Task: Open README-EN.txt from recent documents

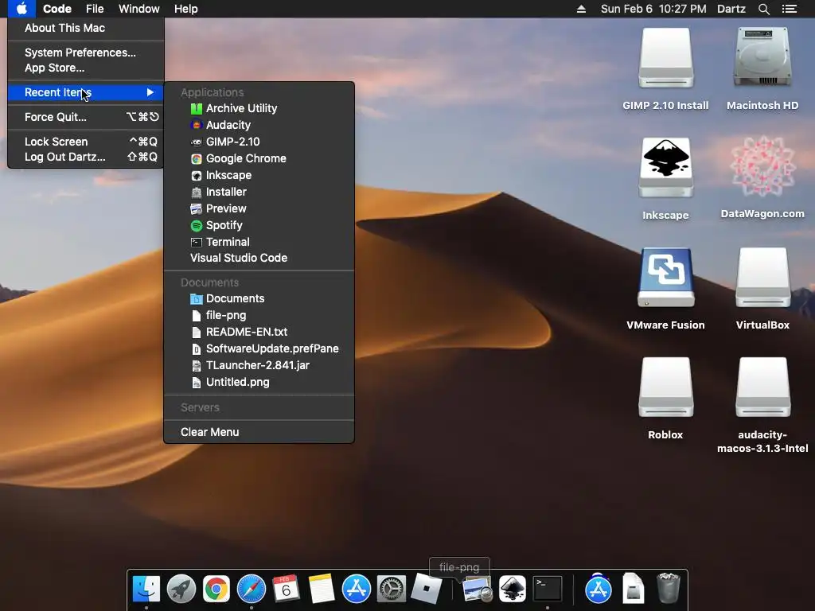Action: click(x=259, y=332)
